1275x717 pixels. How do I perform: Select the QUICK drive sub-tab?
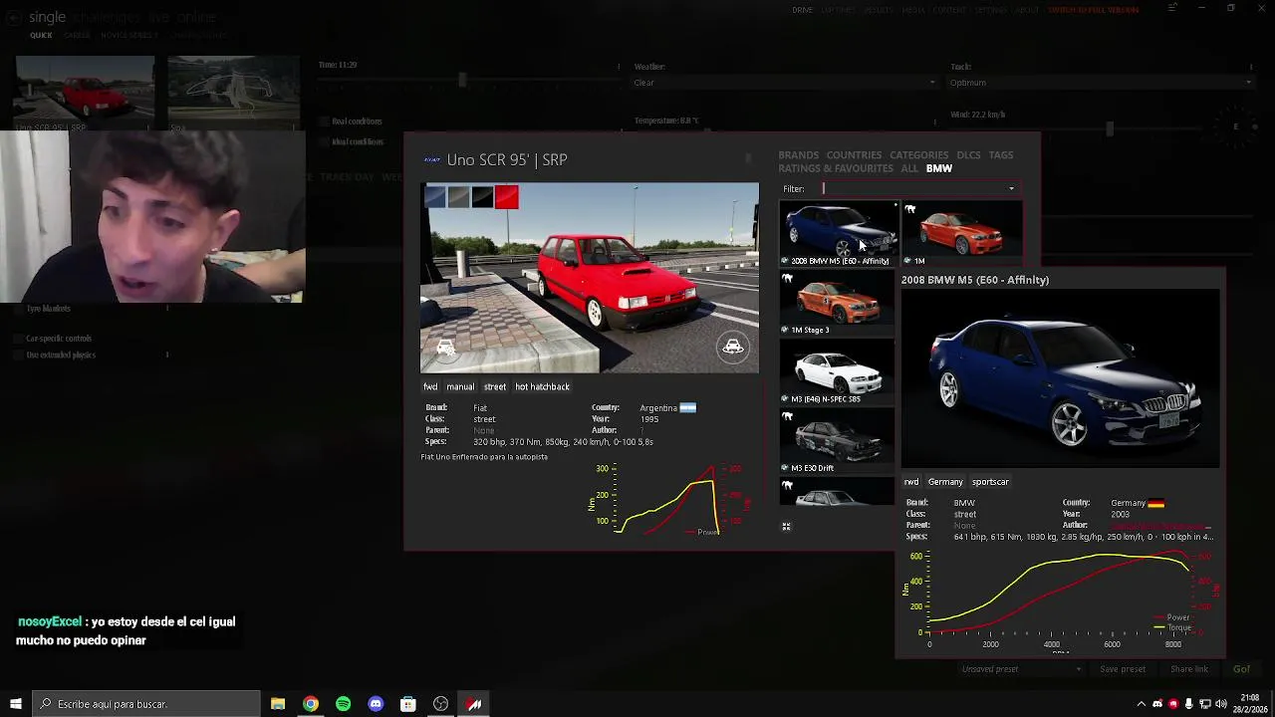click(x=41, y=35)
